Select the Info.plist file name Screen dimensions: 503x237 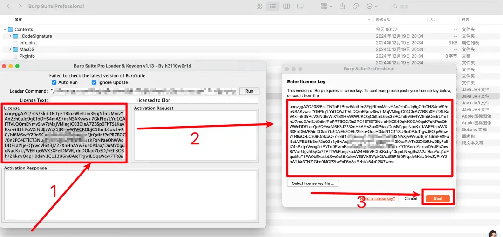point(28,43)
